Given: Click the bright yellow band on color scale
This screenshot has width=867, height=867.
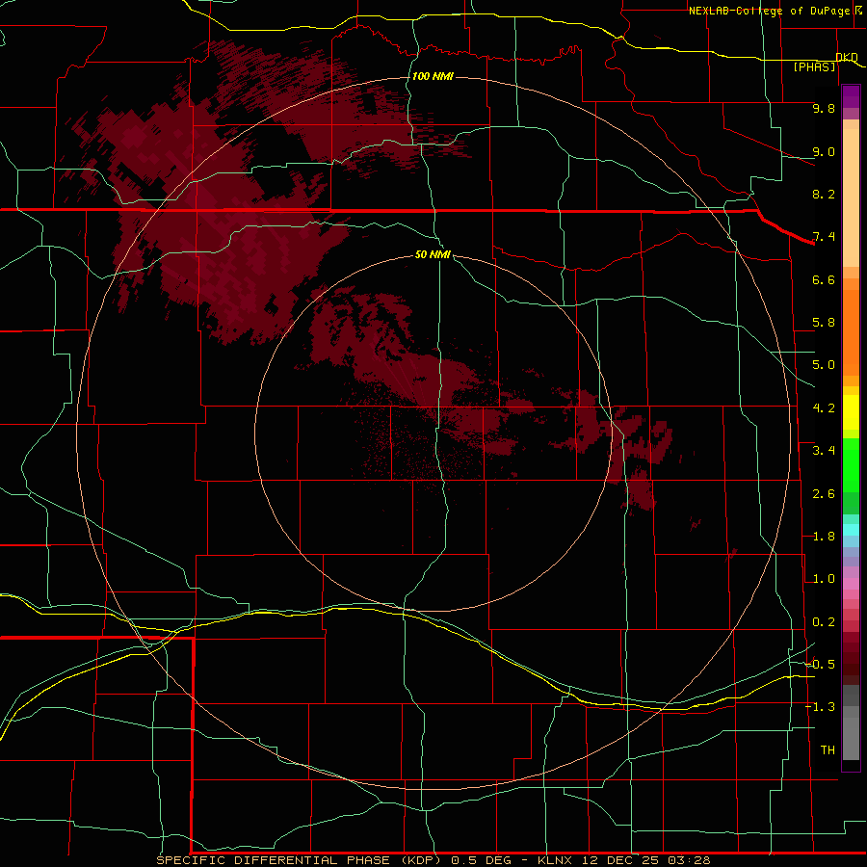Looking at the screenshot, I should point(851,412).
